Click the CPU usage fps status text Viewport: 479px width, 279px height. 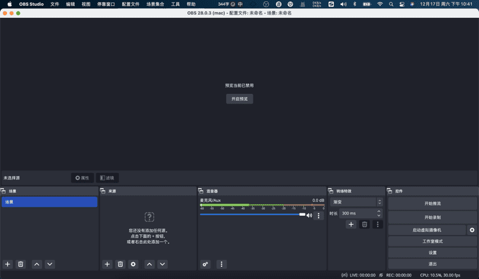440,275
